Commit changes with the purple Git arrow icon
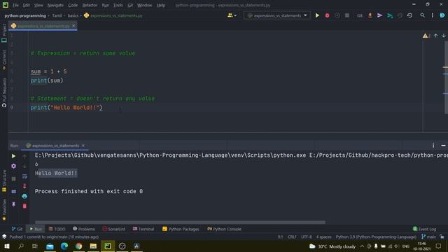 tap(379, 15)
